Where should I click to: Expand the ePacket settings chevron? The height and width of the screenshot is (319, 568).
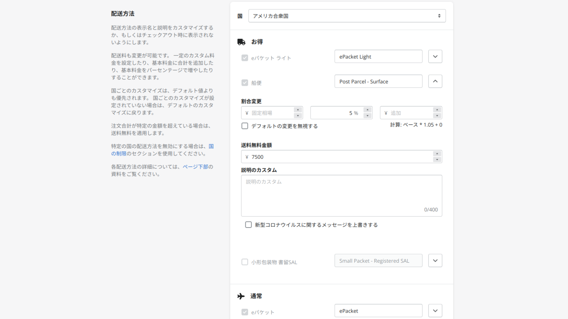[435, 311]
